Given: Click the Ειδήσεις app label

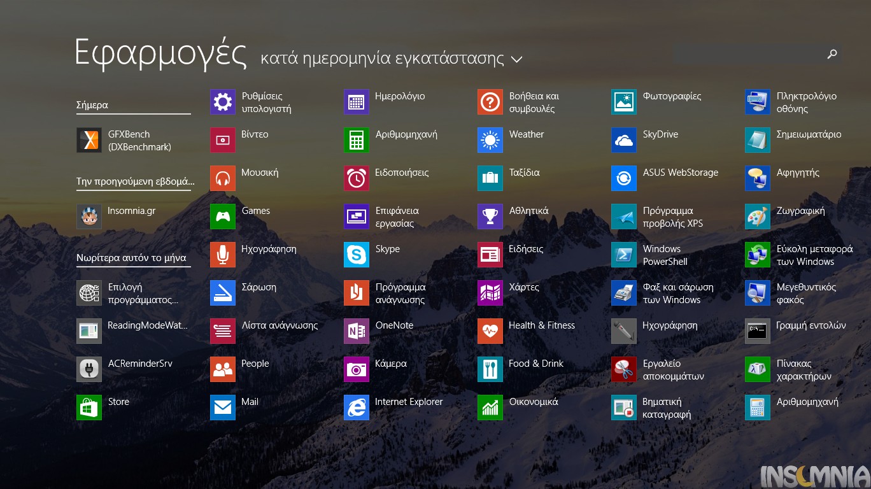Looking at the screenshot, I should coord(526,249).
